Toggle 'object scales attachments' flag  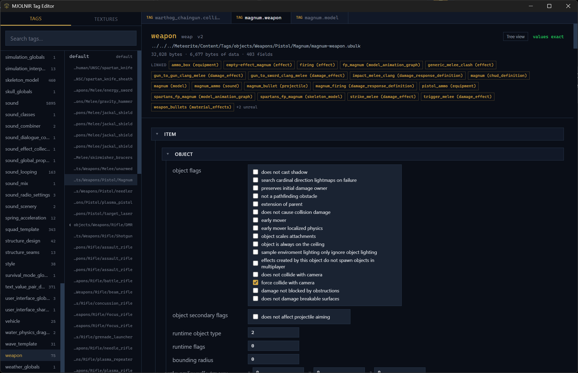[256, 236]
